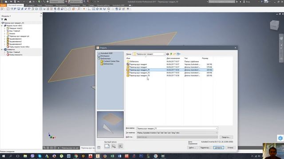284x159 pixels.
Task: Click the Найти button in the Open dialog
Action: click(x=192, y=148)
